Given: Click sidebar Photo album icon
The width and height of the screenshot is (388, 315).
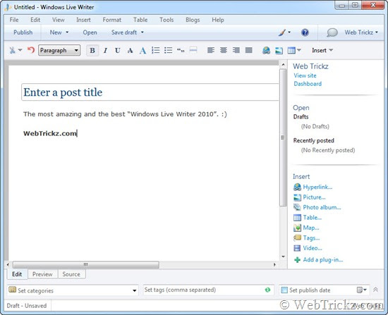Looking at the screenshot, I should coord(297,207).
